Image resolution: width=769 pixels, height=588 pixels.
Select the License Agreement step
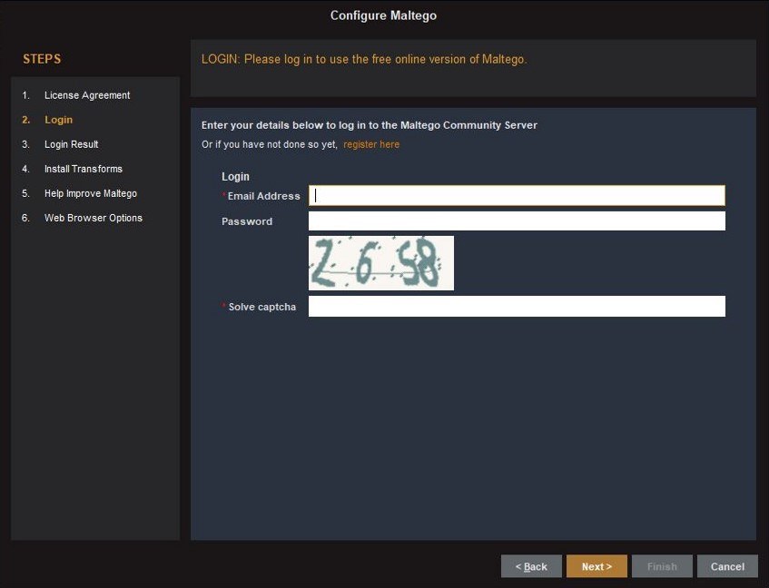pos(86,94)
